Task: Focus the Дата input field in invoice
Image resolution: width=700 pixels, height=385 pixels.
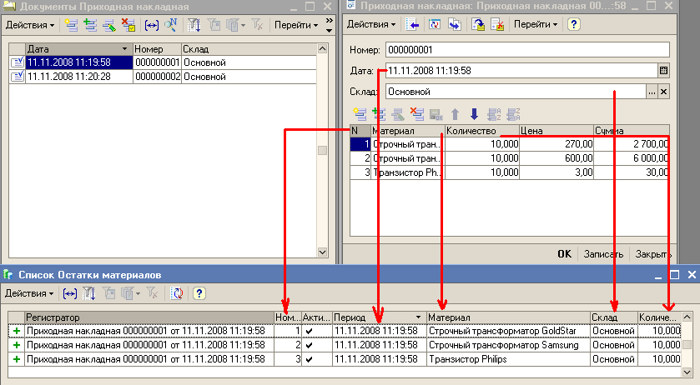Action: click(521, 71)
